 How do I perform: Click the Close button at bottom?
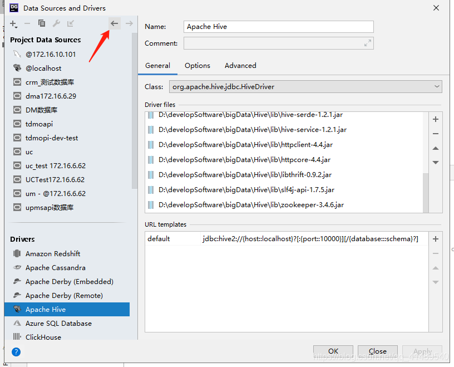coord(378,351)
